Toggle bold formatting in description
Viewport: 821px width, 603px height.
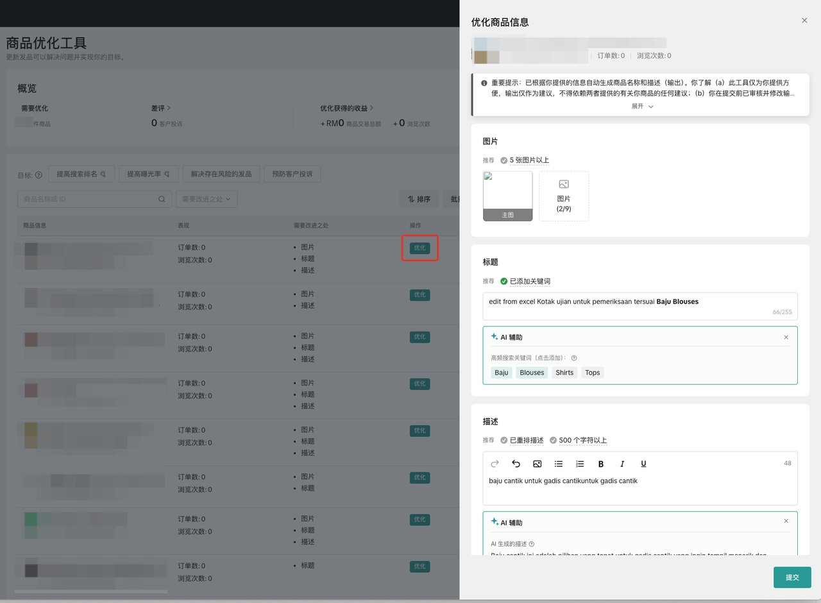[x=601, y=464]
